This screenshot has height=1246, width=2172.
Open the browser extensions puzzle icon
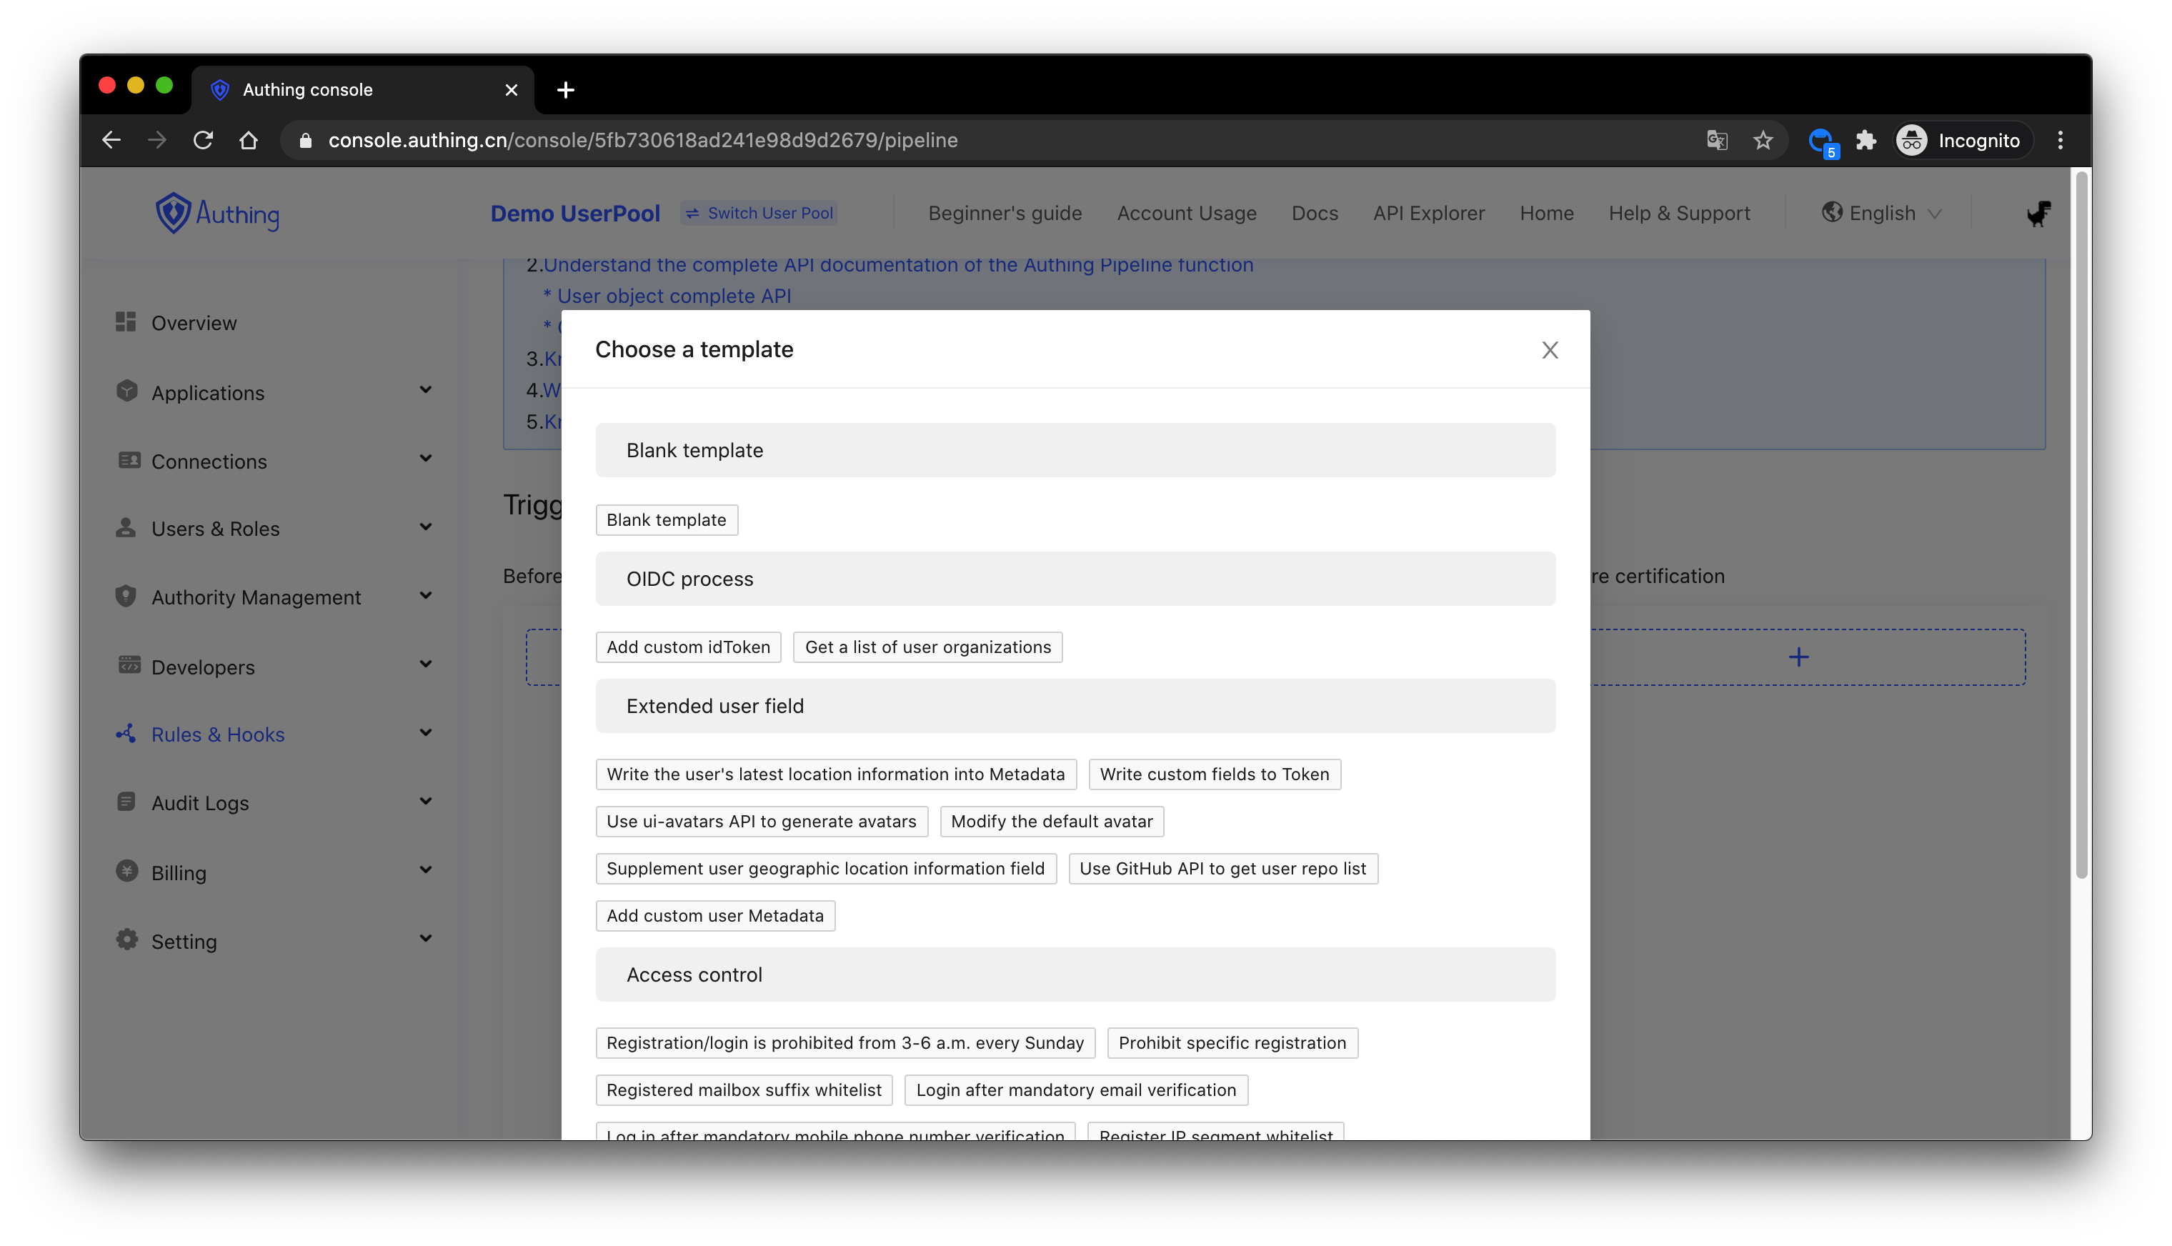click(x=1865, y=139)
